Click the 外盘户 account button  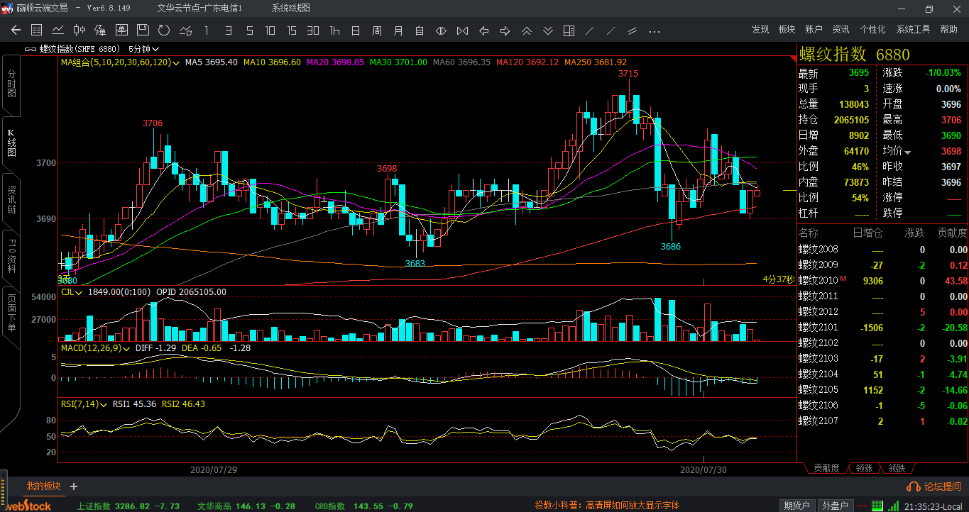(x=835, y=506)
